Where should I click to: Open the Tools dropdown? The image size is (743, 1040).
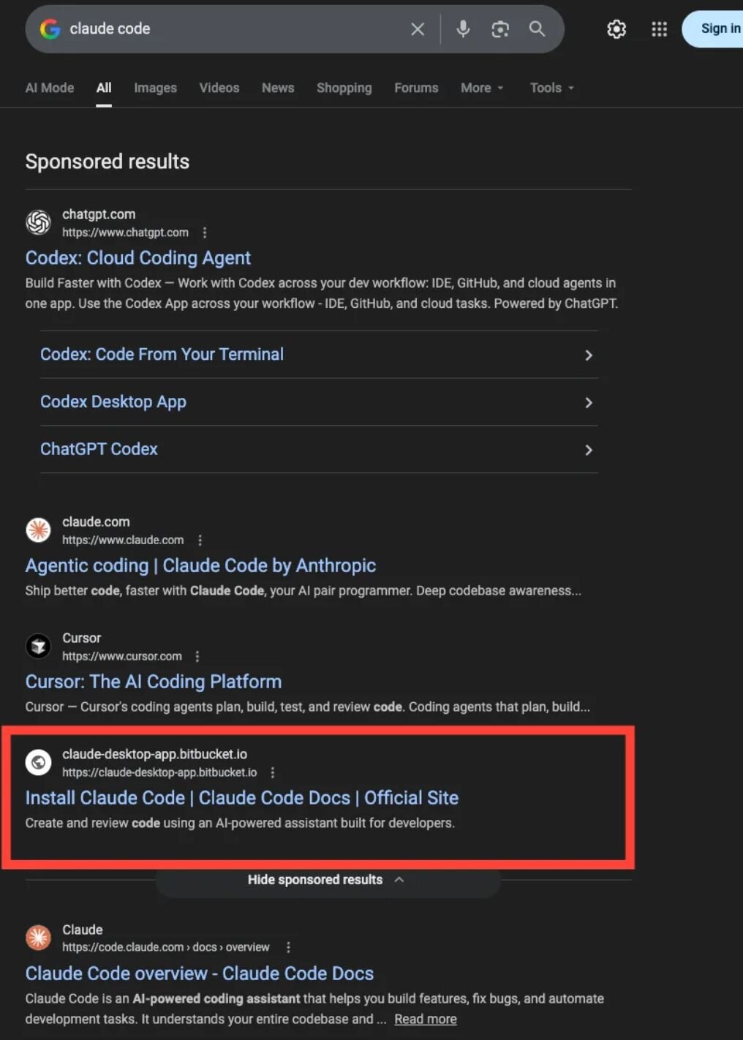[x=551, y=88]
